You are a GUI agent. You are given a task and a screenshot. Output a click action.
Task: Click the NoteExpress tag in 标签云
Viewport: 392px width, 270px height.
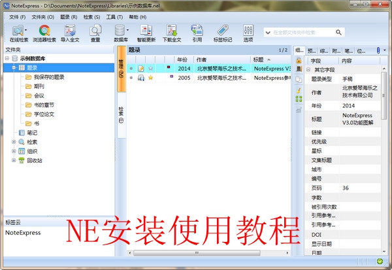click(23, 233)
